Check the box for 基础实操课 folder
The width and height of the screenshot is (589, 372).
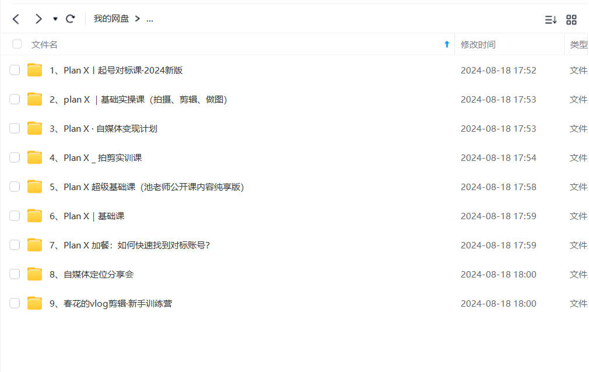(x=15, y=99)
